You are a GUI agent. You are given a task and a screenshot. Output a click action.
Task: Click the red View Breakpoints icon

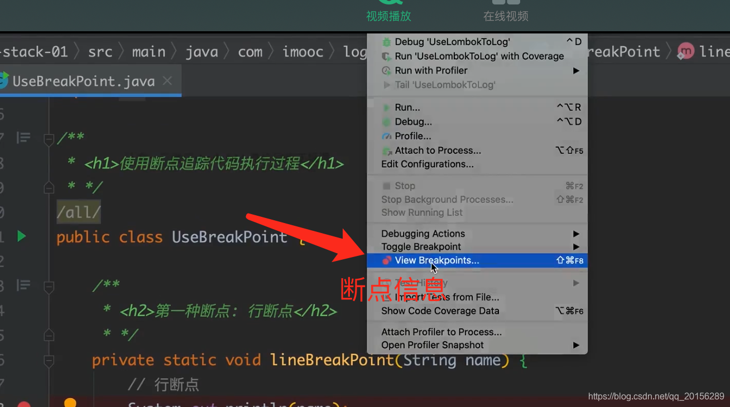[386, 260]
